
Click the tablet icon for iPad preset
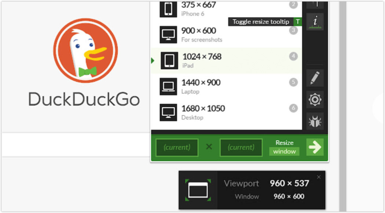coord(169,61)
